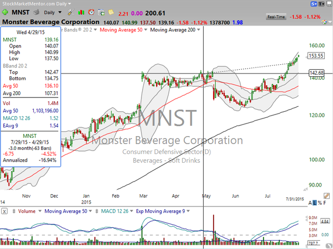
Task: Select the F scaling mode
Action: tap(325, 203)
